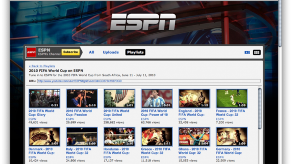This screenshot has width=292, height=164.
Task: Click England - 2010 FIFA World Cup title
Action: (191, 113)
